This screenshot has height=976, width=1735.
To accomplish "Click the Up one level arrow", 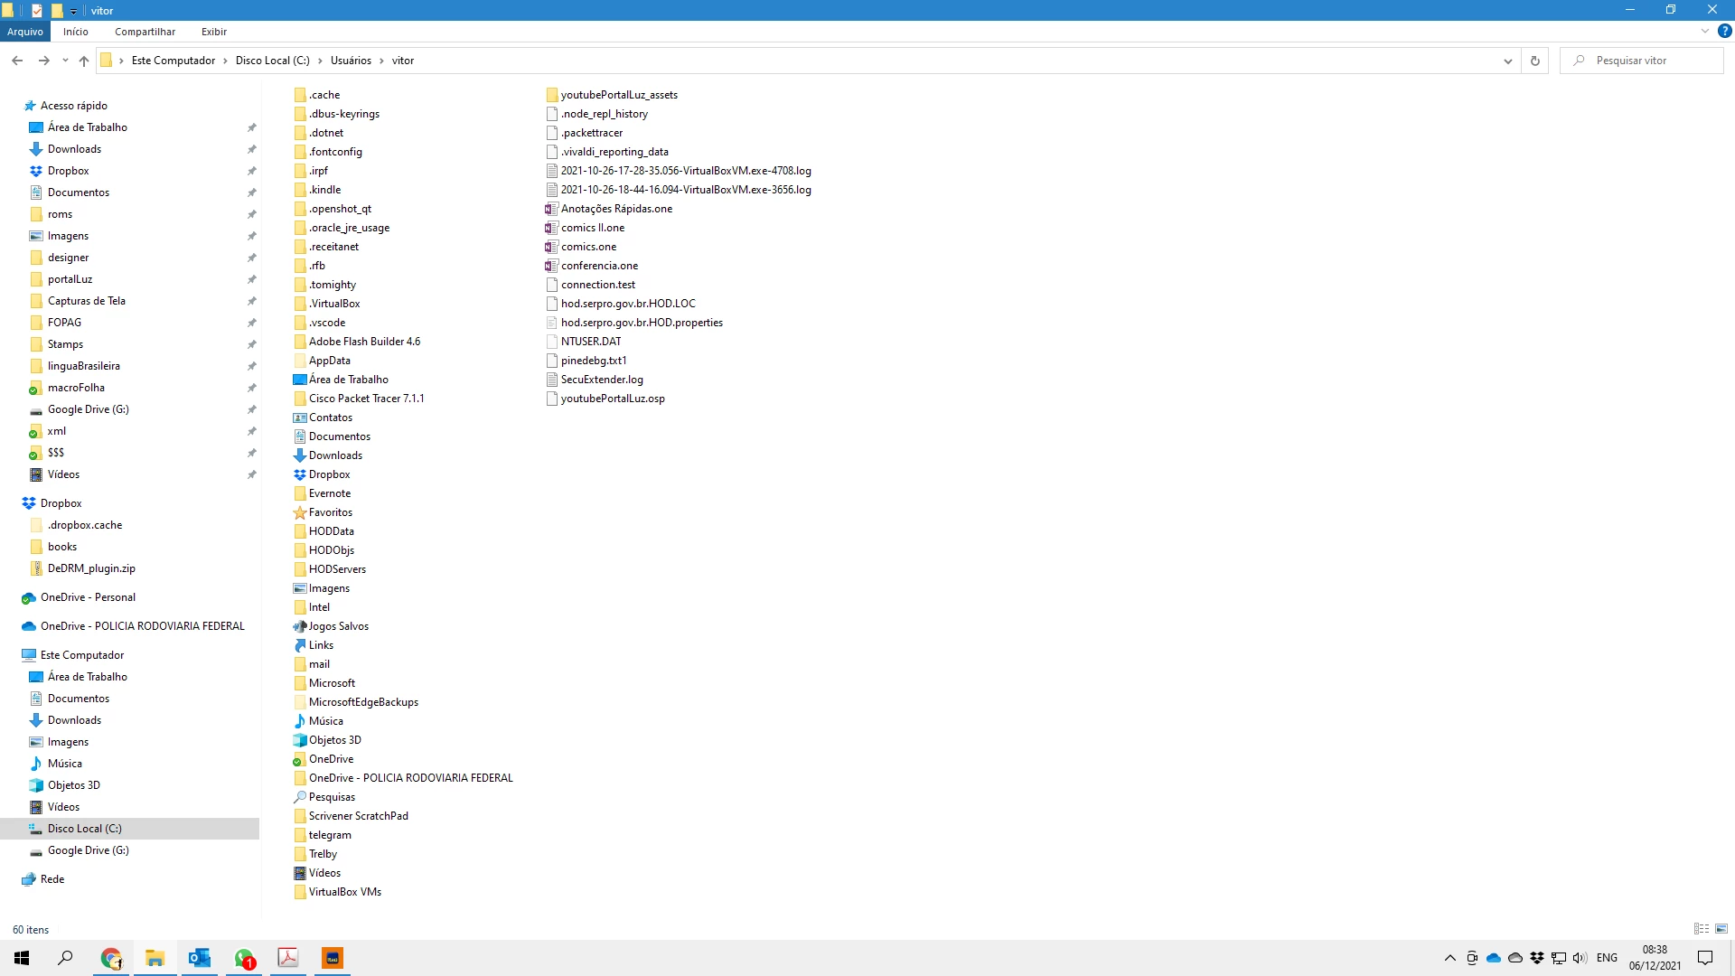I will (84, 61).
